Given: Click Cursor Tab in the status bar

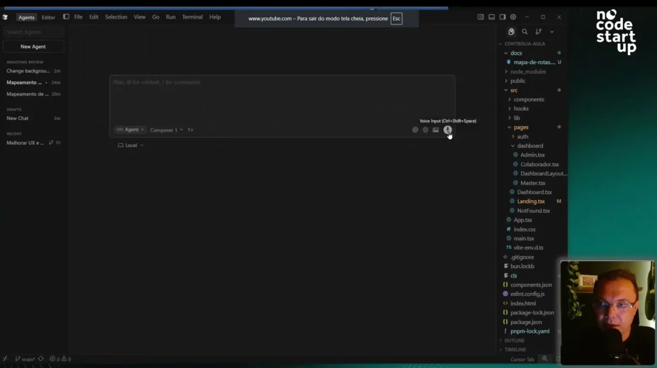Looking at the screenshot, I should [522, 359].
